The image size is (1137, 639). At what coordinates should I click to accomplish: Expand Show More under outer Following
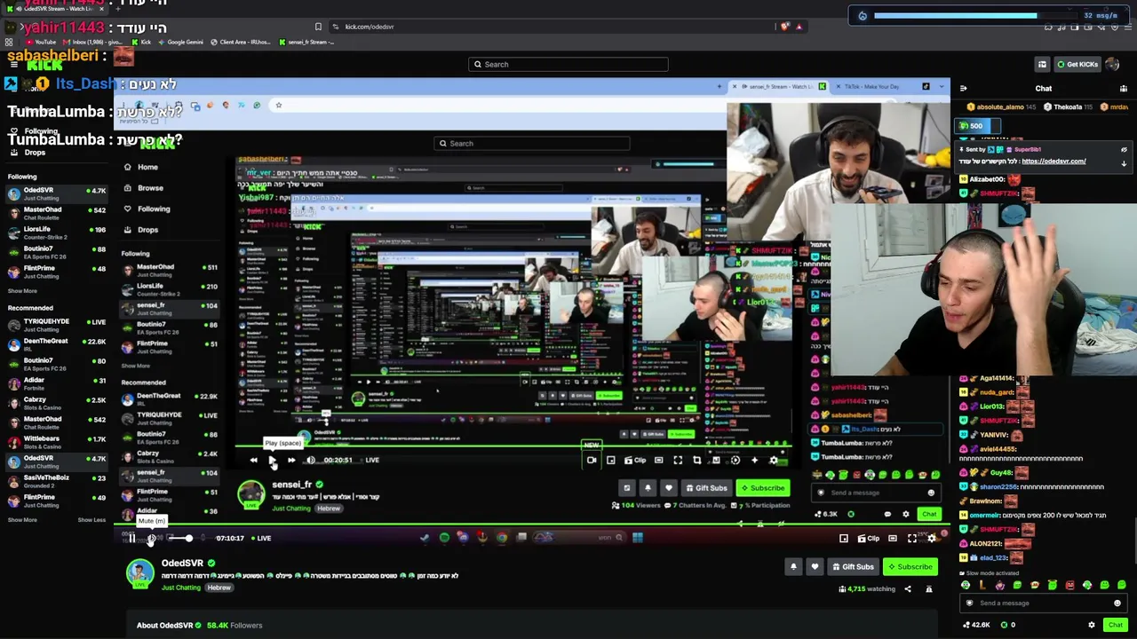(x=22, y=291)
